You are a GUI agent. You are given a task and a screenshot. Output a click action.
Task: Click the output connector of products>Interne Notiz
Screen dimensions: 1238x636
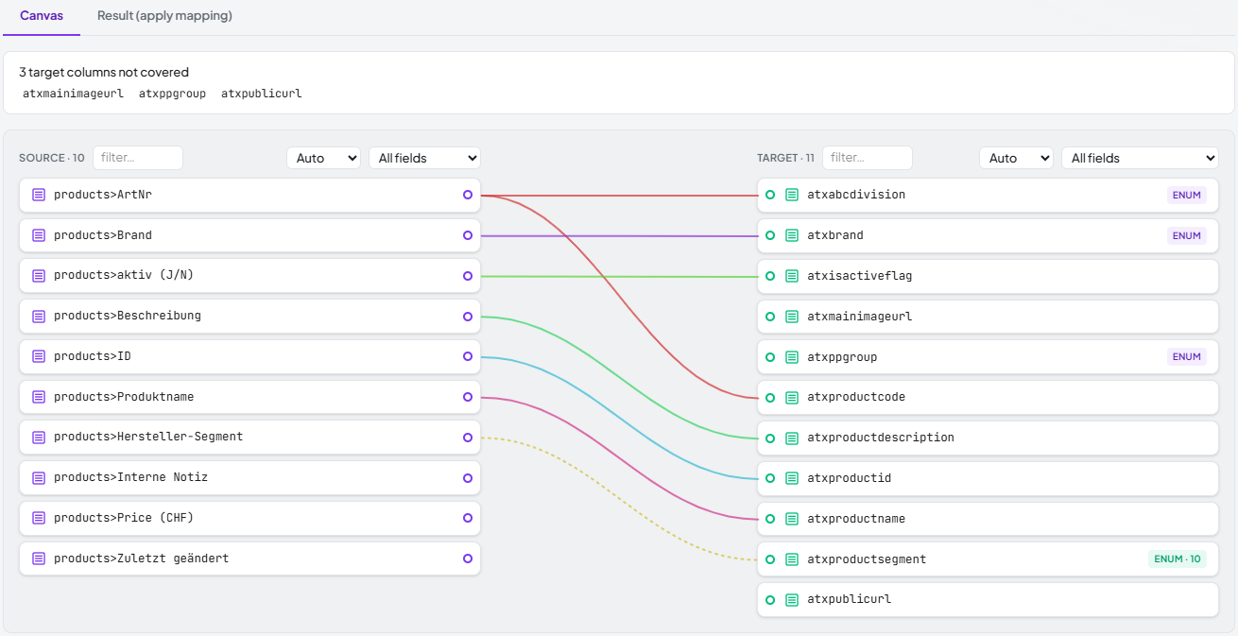point(468,478)
